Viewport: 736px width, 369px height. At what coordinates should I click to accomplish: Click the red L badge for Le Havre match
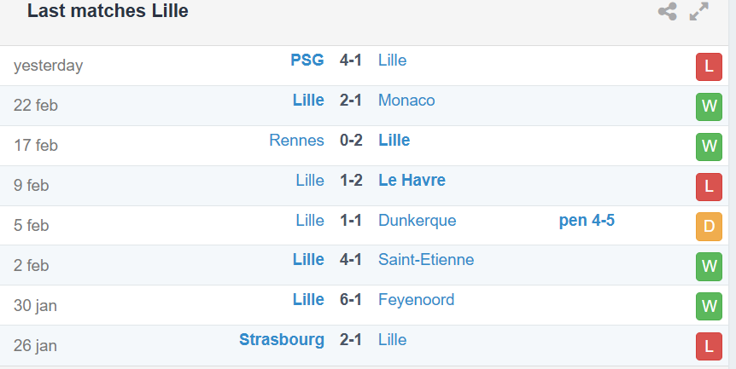tap(709, 187)
